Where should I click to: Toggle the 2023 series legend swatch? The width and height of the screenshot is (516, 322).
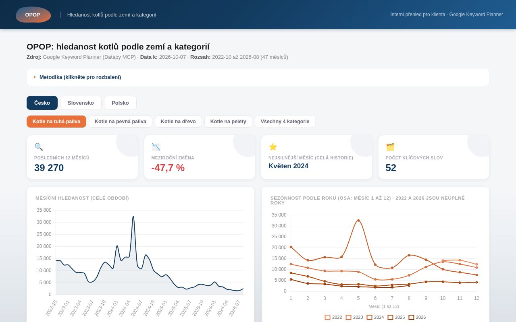pyautogui.click(x=349, y=317)
